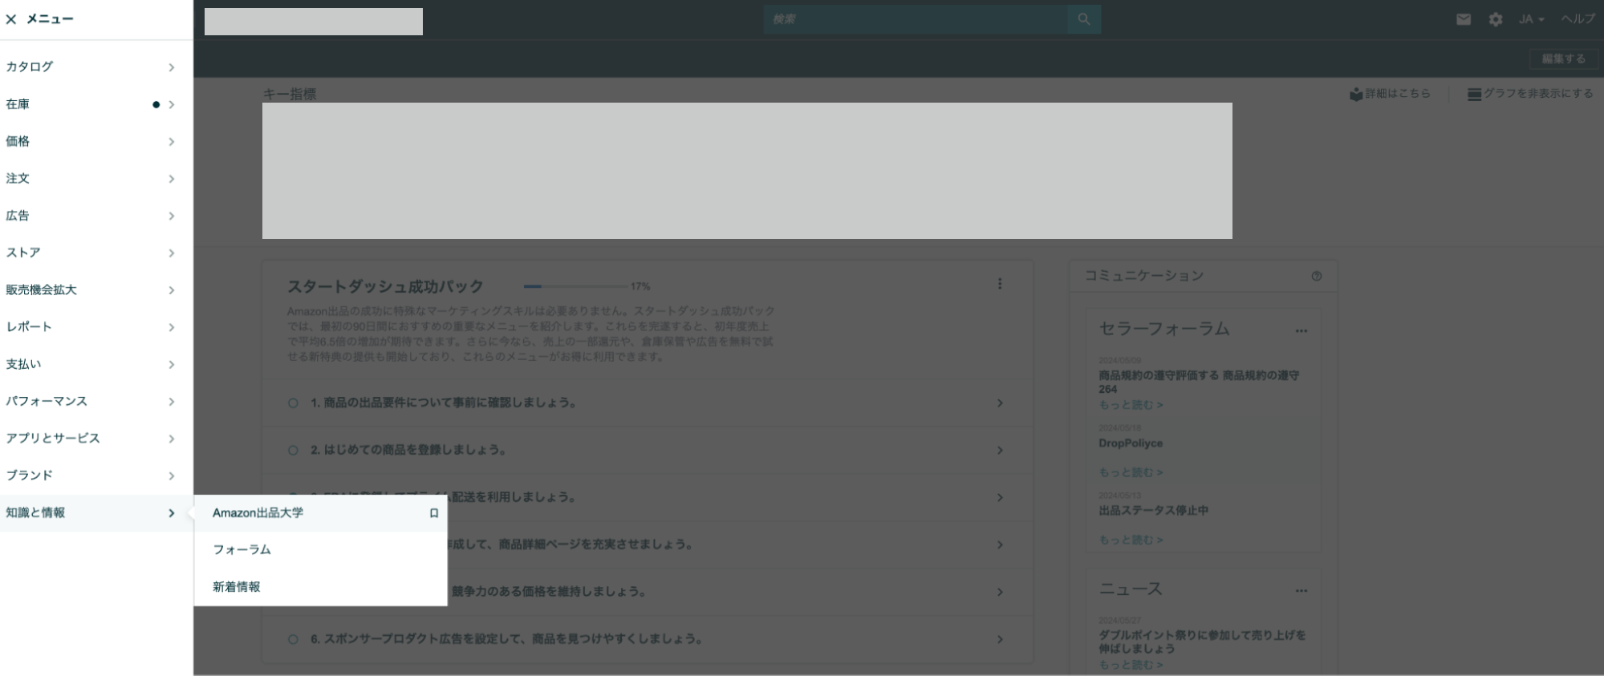Click グラフを非表示にする toggle link
The image size is (1604, 676).
click(1530, 94)
